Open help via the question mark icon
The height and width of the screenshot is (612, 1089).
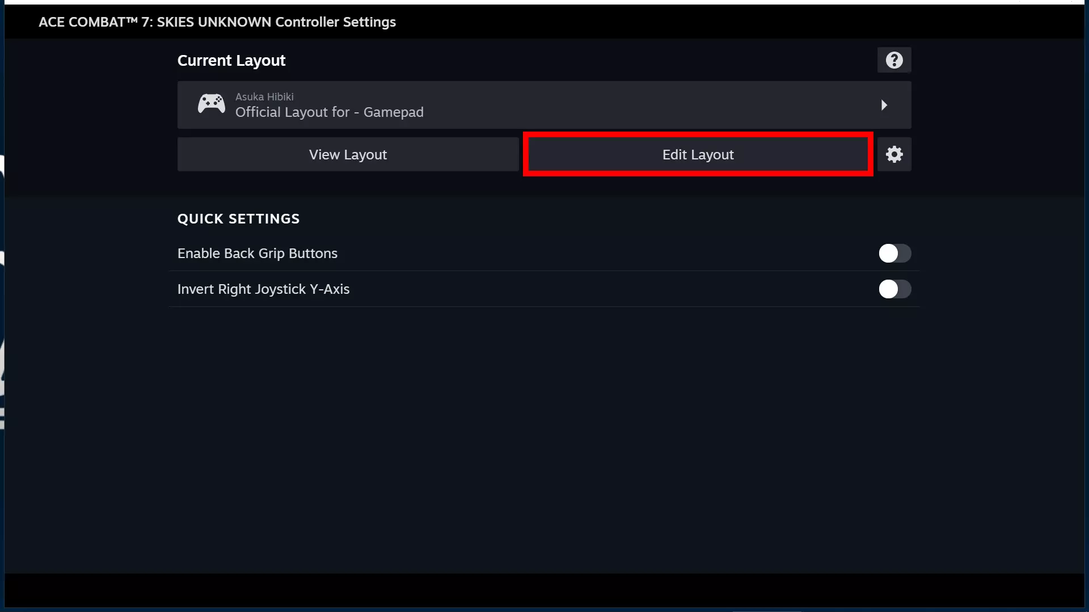[894, 60]
